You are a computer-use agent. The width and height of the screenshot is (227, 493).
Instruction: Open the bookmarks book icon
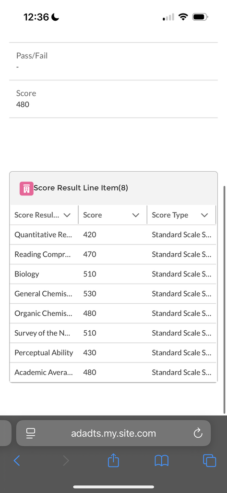(161, 461)
